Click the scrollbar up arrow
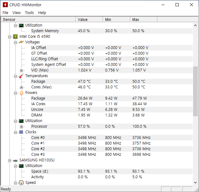Image resolution: width=199 pixels, height=192 pixels. pyautogui.click(x=195, y=25)
